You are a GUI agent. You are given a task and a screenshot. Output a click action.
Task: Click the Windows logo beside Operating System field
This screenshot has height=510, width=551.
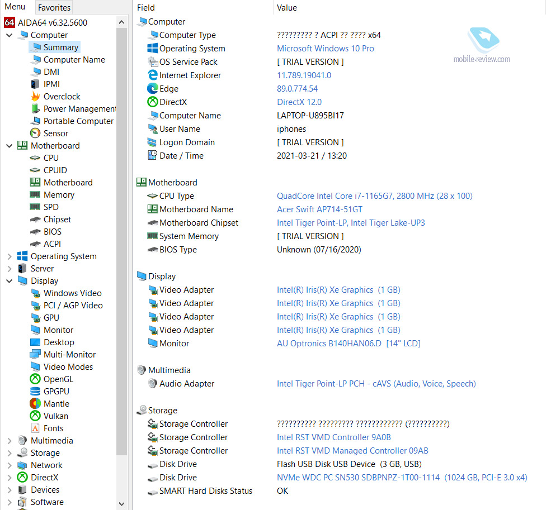153,49
